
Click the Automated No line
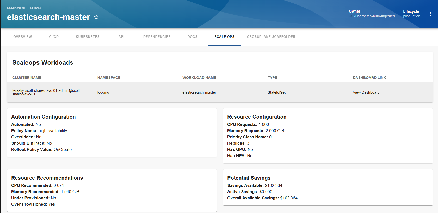point(26,124)
